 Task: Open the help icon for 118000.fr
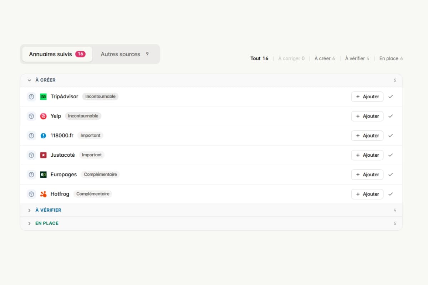(31, 136)
